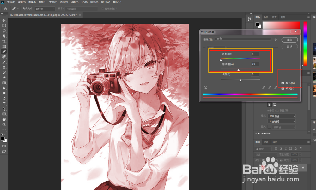This screenshot has width=316, height=190.
Task: Open the Edit Toolbar three-dots menu
Action: [4, 130]
